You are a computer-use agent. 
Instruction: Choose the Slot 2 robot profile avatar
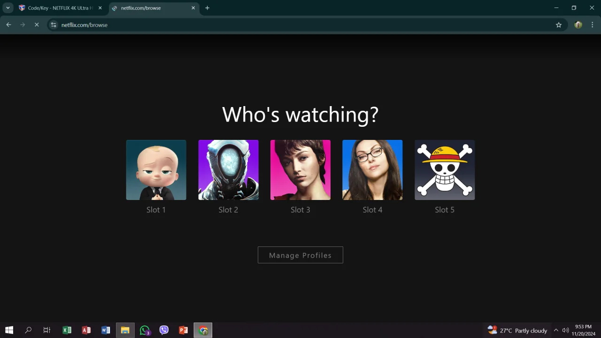click(x=228, y=170)
